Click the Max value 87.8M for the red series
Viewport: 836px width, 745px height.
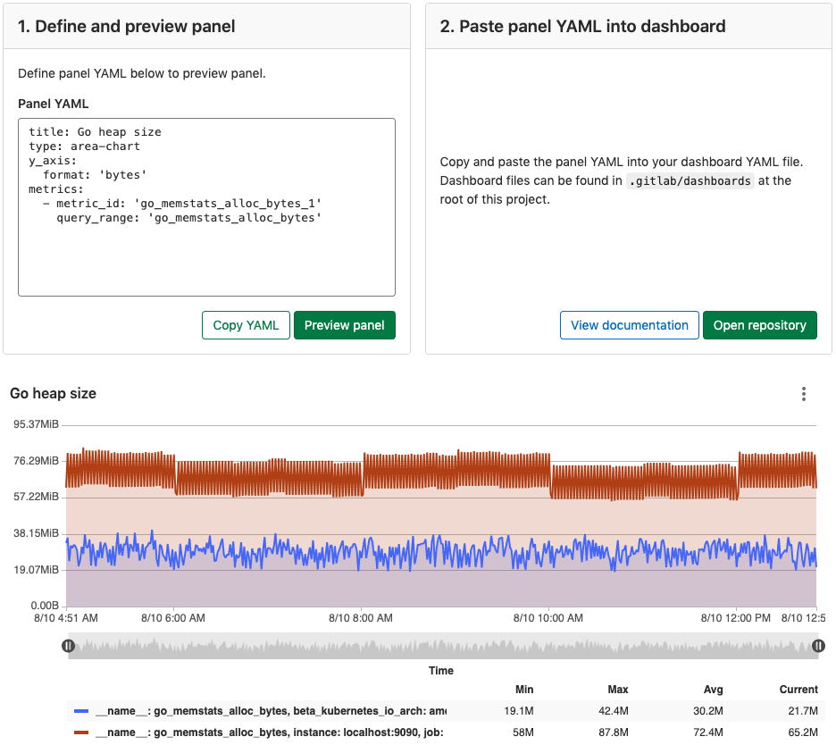click(613, 732)
